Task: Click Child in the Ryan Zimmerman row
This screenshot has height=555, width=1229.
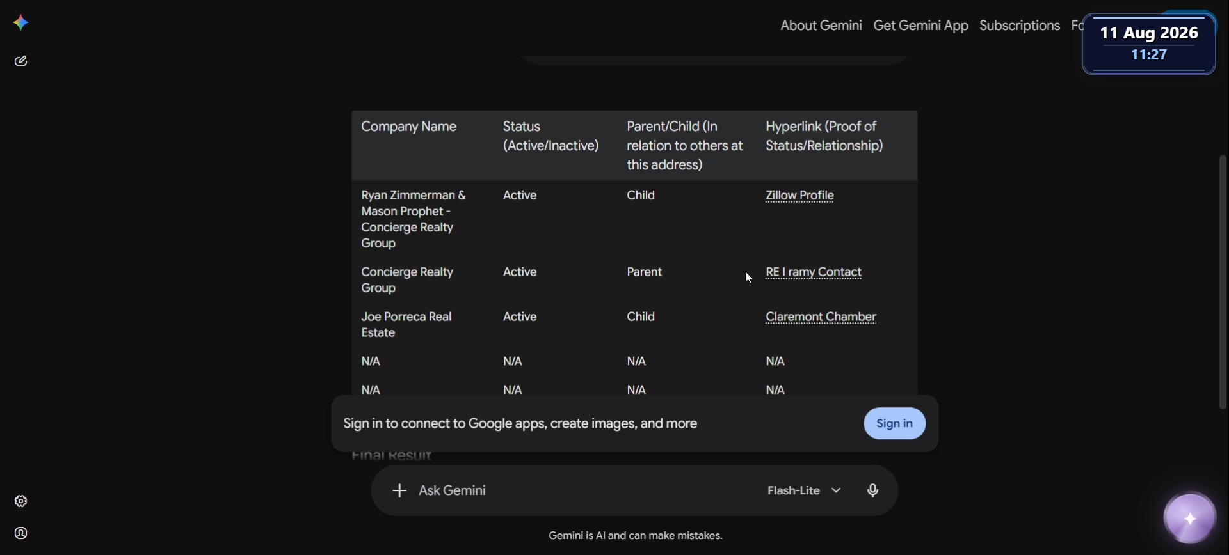Action: [641, 196]
